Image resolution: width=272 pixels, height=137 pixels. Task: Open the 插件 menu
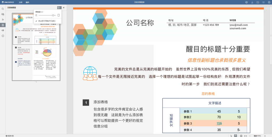[x=27, y=2]
